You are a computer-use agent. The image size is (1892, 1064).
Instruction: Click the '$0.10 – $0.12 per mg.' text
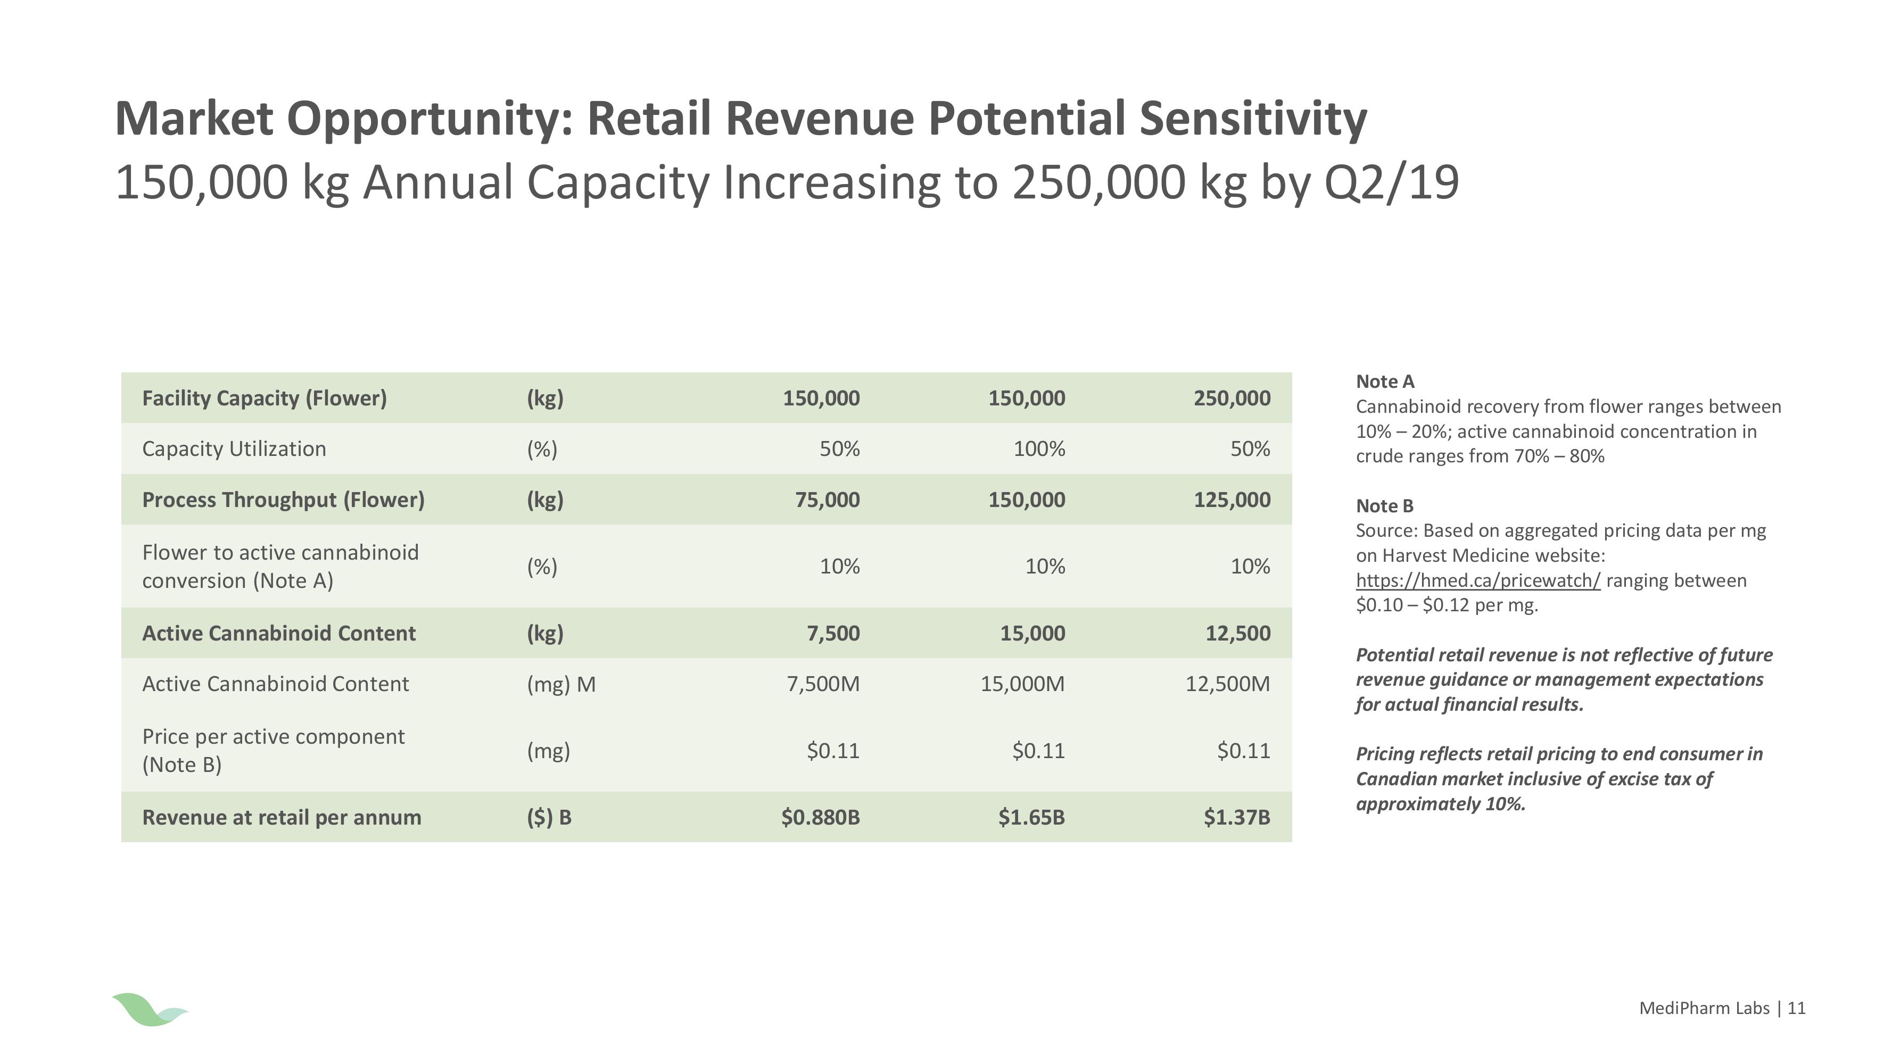coord(1446,605)
